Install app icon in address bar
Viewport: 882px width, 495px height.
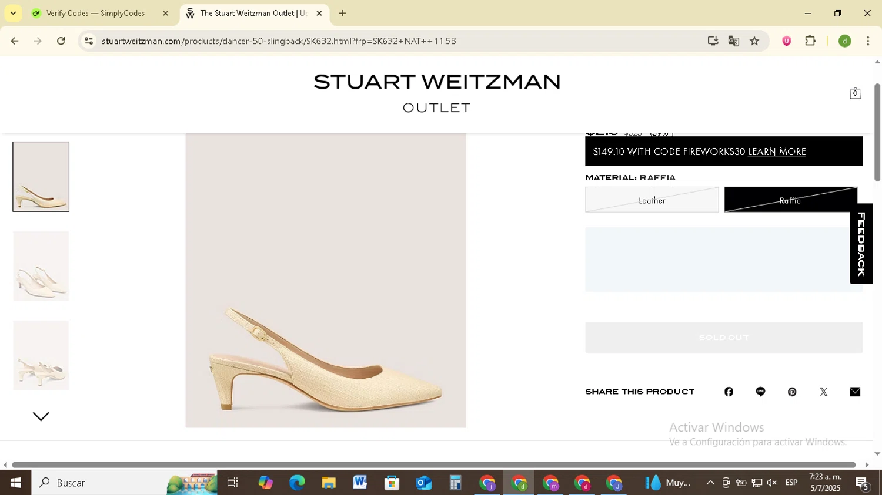point(713,41)
